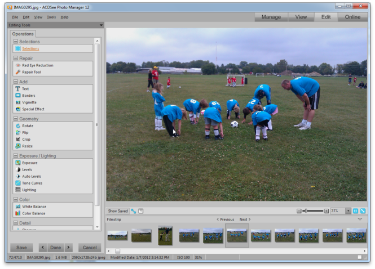The height and width of the screenshot is (269, 375).
Task: Collapse the Color group
Action: [x=16, y=199]
